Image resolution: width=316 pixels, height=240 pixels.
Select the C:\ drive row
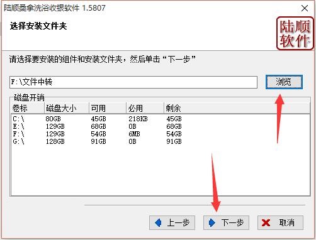point(161,119)
